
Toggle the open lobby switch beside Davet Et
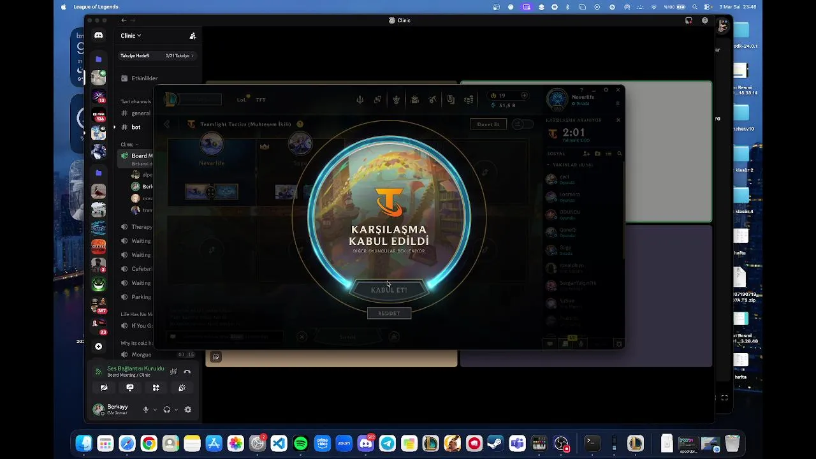tap(523, 124)
